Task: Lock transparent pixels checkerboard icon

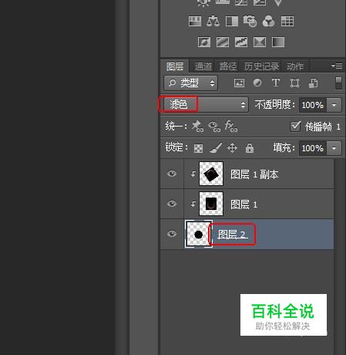Action: coord(198,148)
